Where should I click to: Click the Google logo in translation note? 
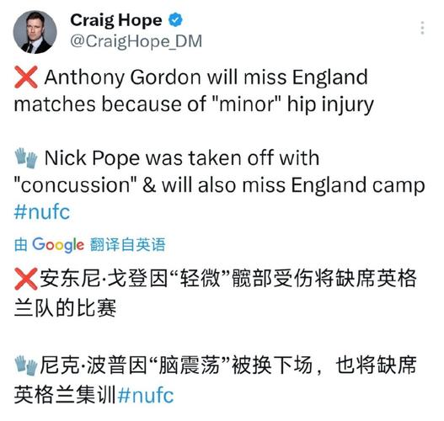[x=58, y=245]
